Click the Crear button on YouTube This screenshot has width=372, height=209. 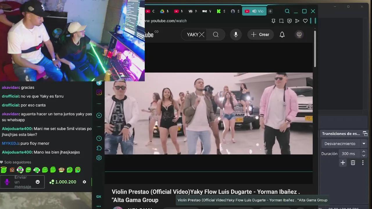click(260, 35)
